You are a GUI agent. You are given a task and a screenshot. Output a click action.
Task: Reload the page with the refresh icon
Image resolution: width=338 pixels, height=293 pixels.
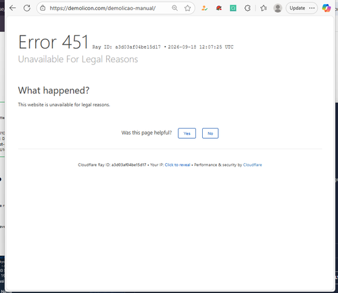tap(27, 8)
